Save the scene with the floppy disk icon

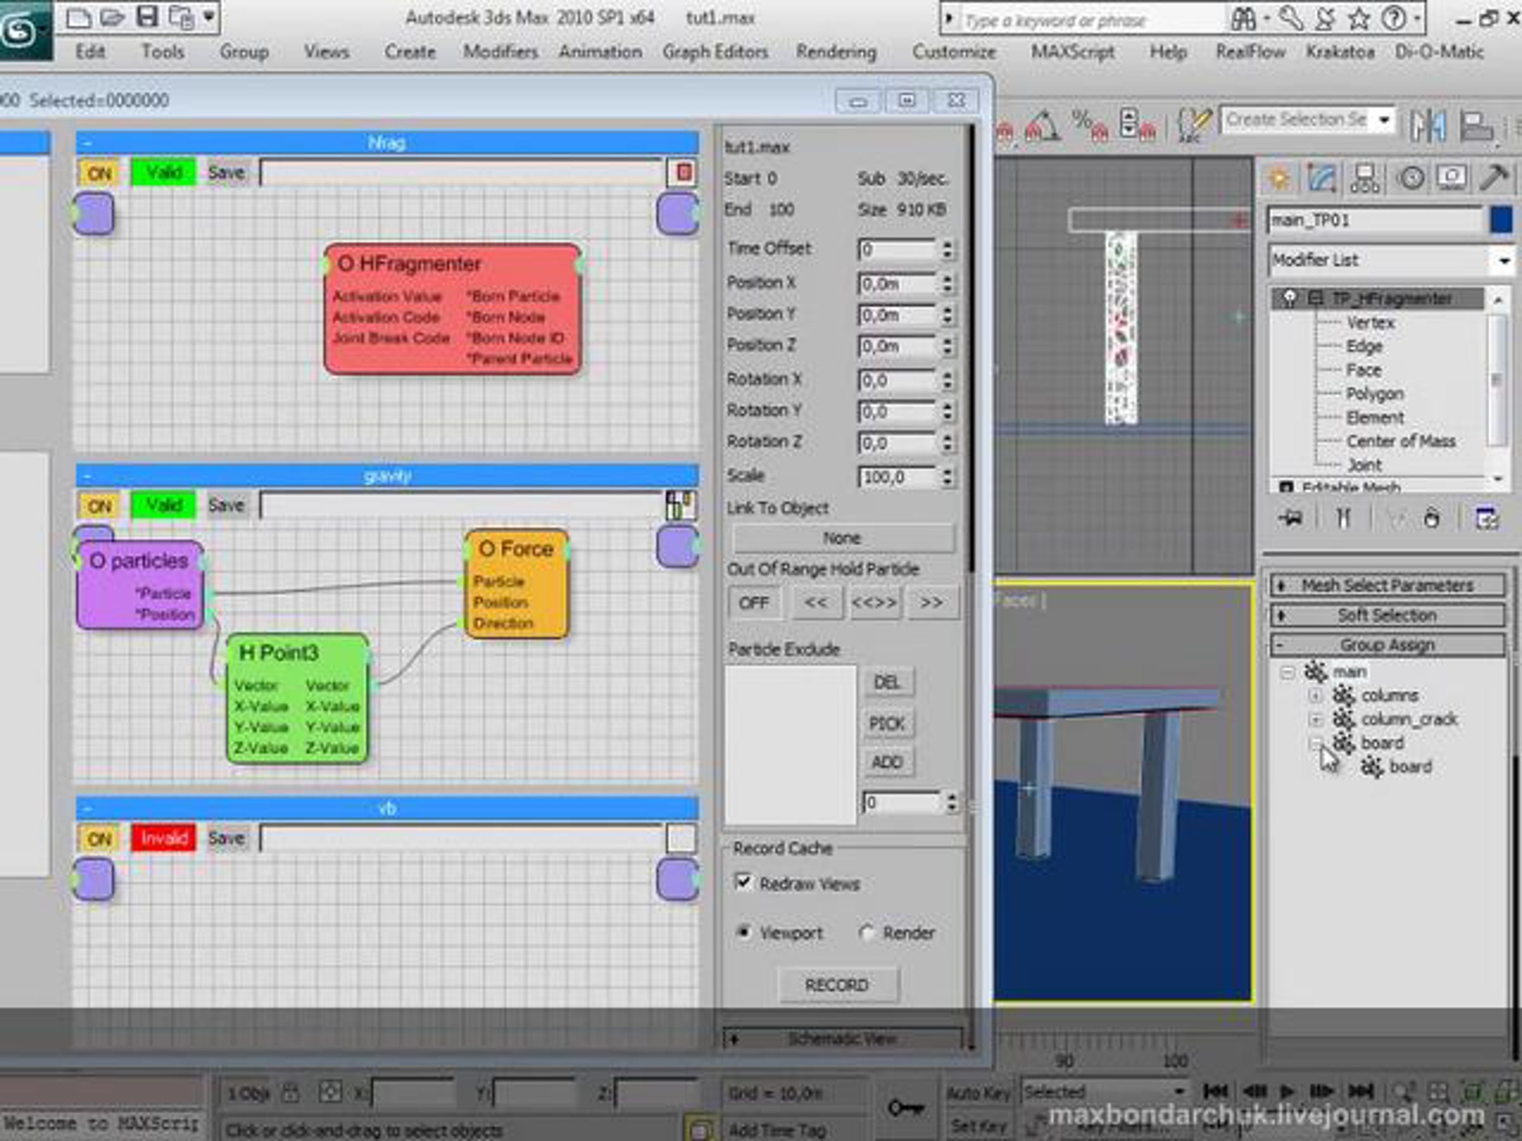(146, 17)
